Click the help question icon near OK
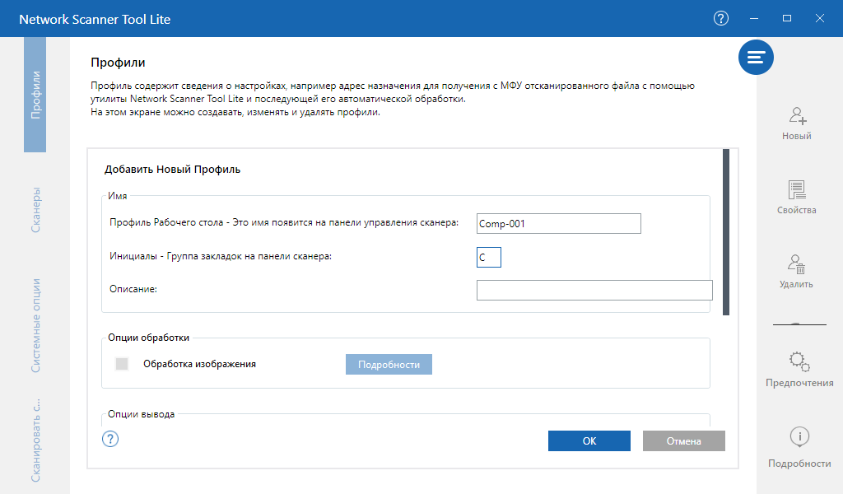 [x=110, y=439]
